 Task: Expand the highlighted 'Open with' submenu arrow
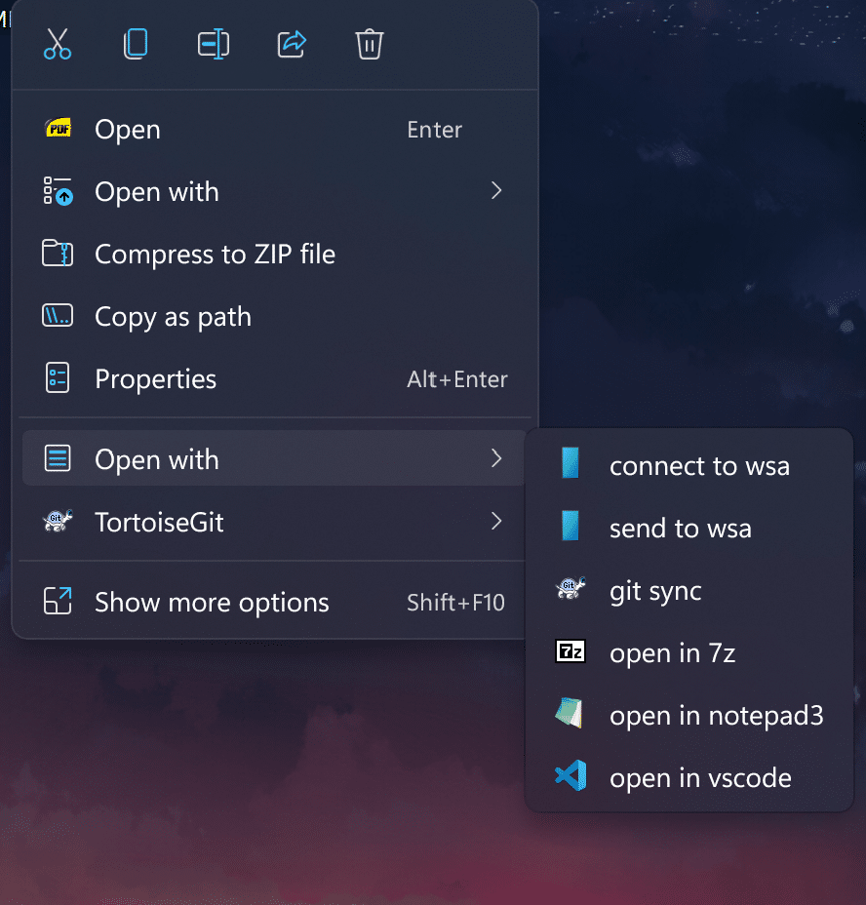496,458
